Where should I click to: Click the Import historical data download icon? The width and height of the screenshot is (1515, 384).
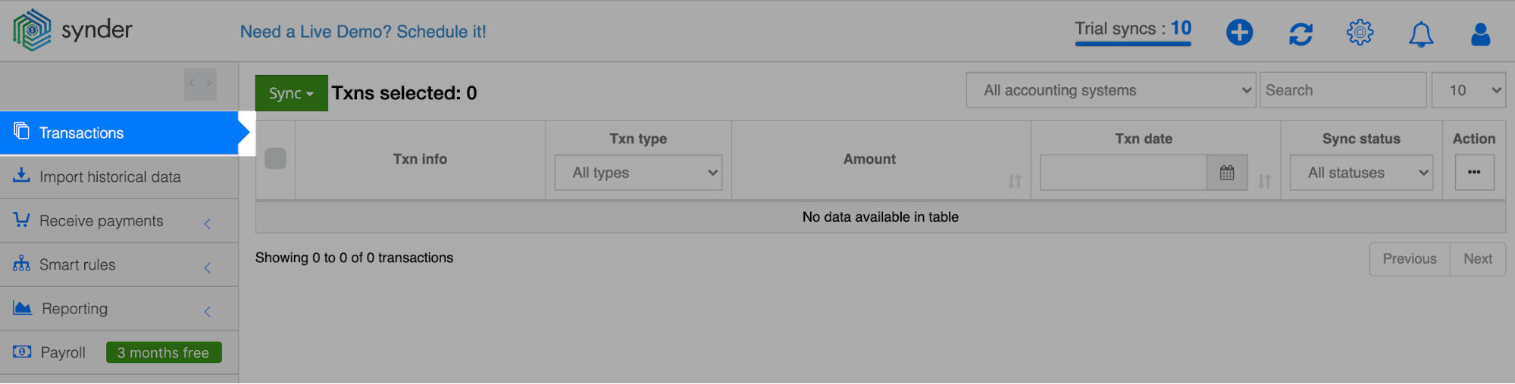21,175
